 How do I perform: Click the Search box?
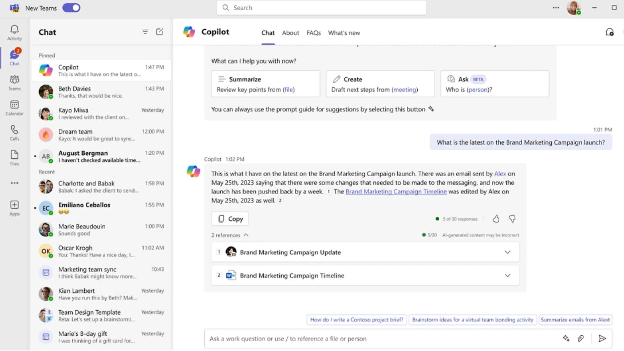pos(321,8)
